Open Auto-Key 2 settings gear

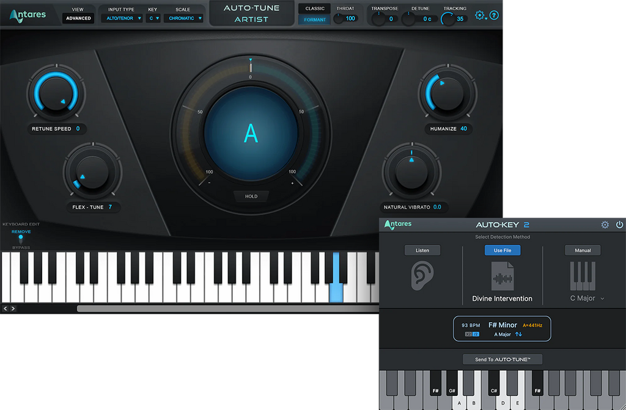(605, 225)
